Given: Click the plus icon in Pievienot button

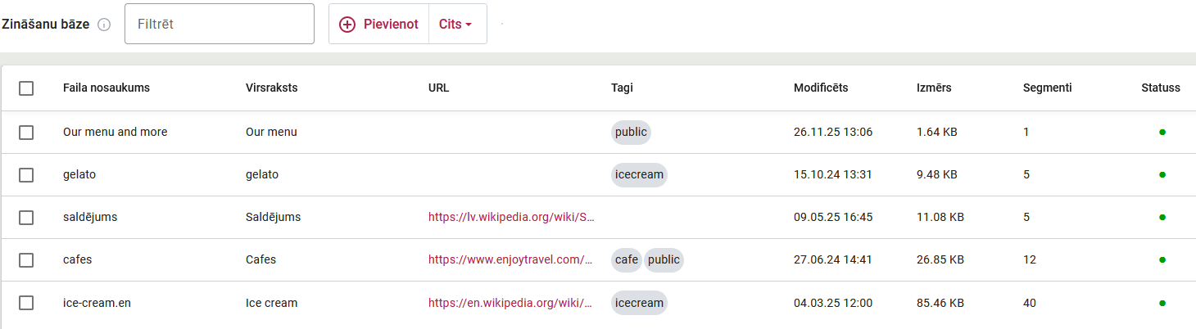Looking at the screenshot, I should tap(347, 25).
